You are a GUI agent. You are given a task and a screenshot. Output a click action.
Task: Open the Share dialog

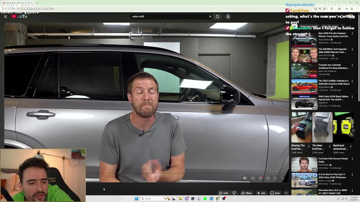pos(246,193)
